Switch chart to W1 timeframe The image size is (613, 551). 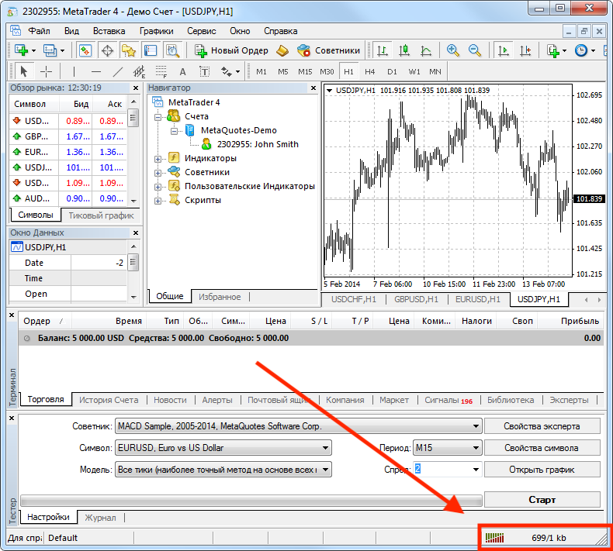pyautogui.click(x=414, y=71)
